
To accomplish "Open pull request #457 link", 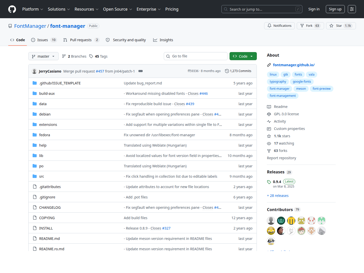I will tap(100, 71).
